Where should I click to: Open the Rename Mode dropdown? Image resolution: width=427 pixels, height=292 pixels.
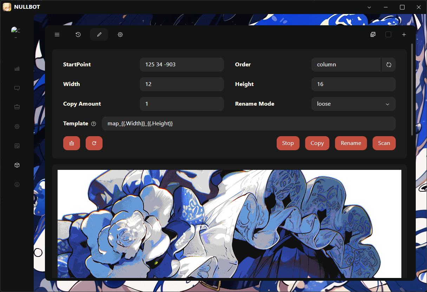(x=354, y=104)
